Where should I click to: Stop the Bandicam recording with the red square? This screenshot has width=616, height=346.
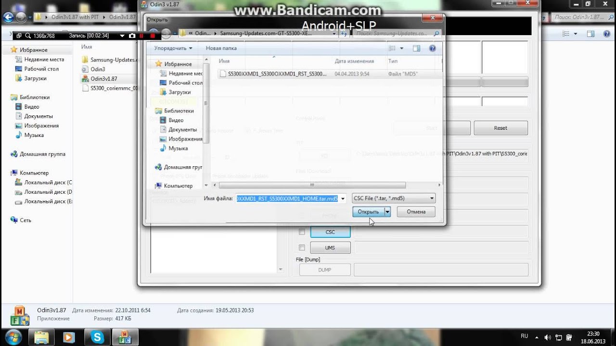153,36
